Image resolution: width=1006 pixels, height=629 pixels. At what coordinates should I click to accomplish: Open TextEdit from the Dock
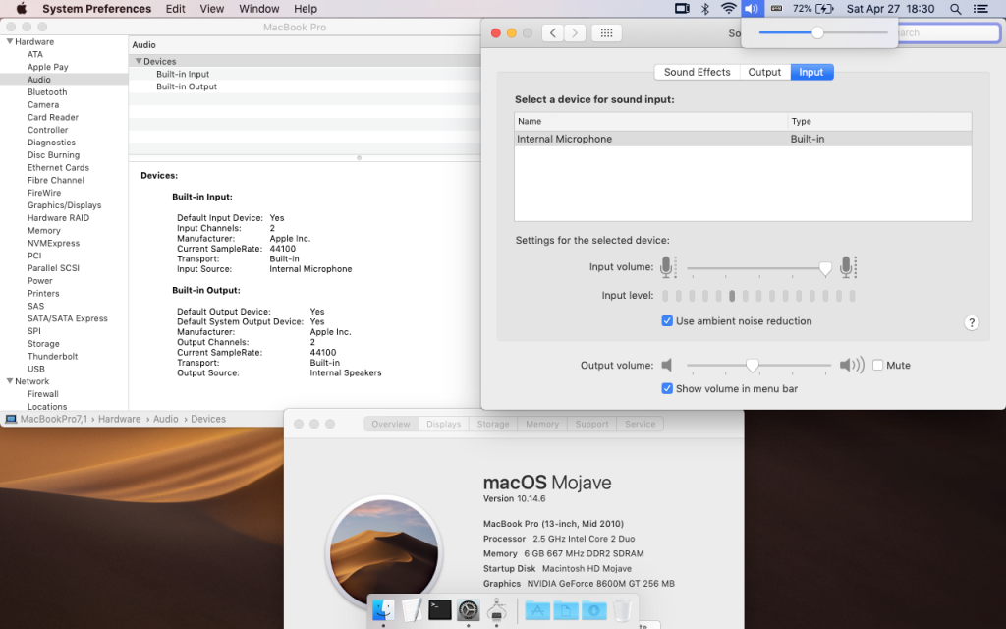click(411, 609)
